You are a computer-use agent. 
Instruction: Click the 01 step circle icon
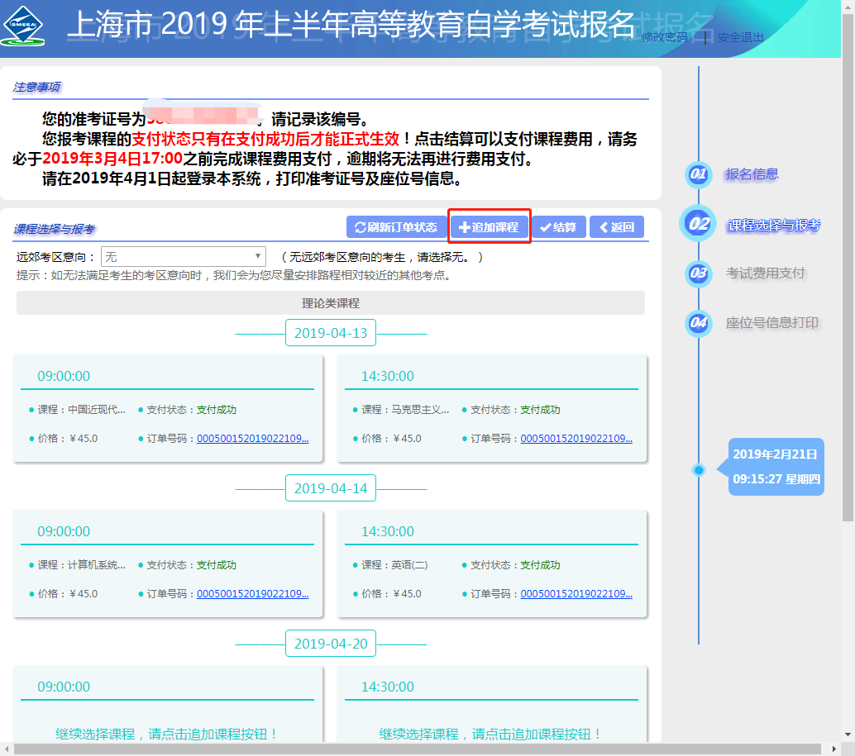[x=699, y=175]
